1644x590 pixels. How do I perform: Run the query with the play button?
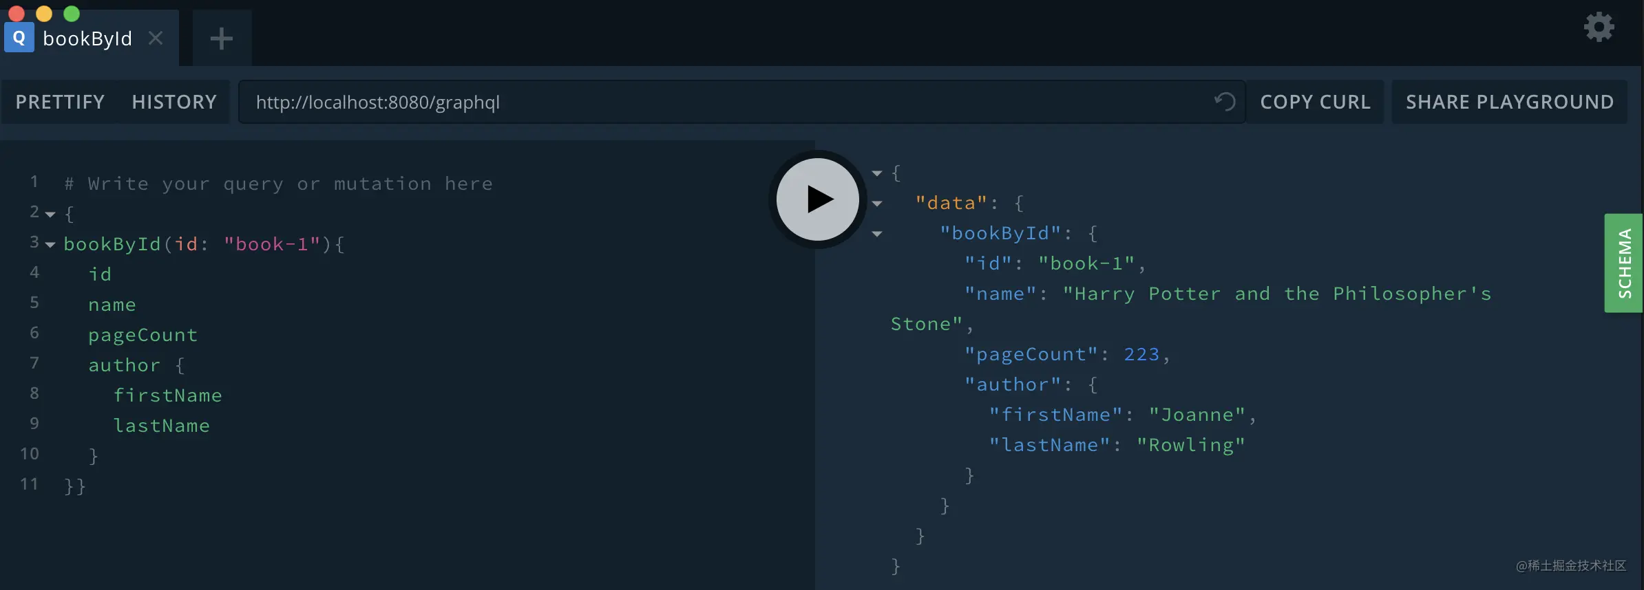[x=818, y=199]
